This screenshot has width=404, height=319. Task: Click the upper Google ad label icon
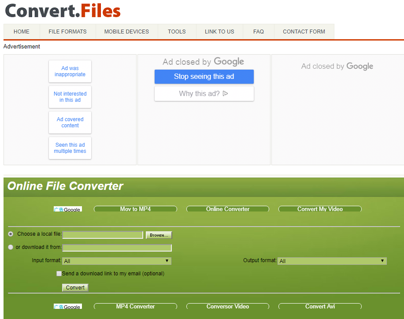click(x=68, y=209)
